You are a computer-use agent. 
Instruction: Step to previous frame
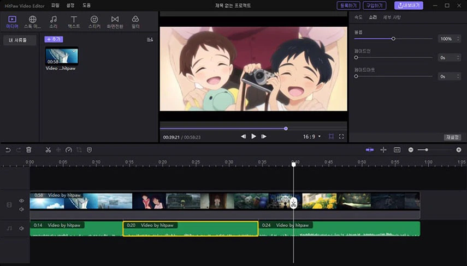pos(243,136)
